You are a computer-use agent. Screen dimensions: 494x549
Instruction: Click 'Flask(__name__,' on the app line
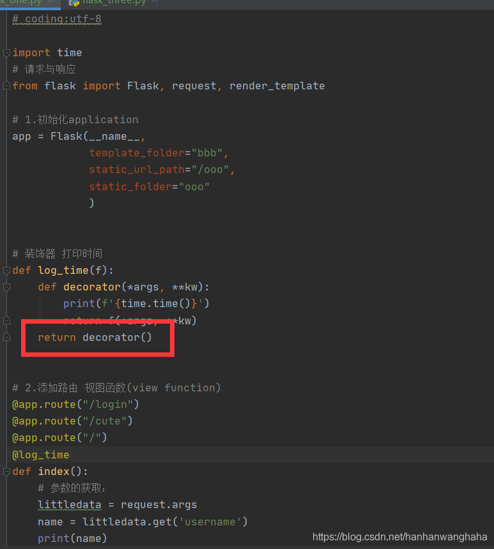tap(98, 136)
